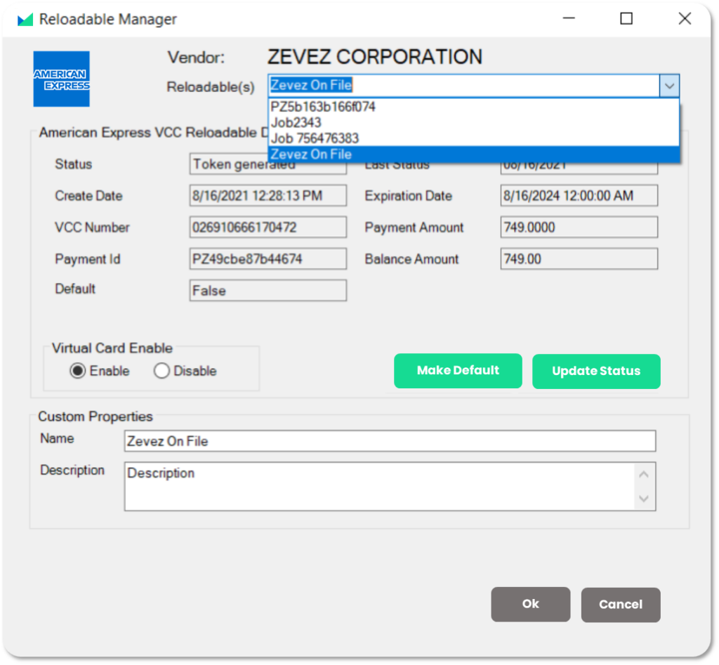The height and width of the screenshot is (665, 719).
Task: Collapse the Reloadable(s) dropdown arrow
Action: click(x=669, y=86)
